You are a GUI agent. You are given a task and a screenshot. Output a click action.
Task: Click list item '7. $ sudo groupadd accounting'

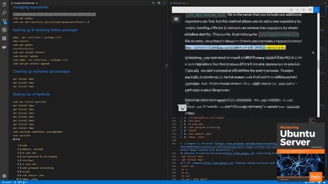coord(35,168)
